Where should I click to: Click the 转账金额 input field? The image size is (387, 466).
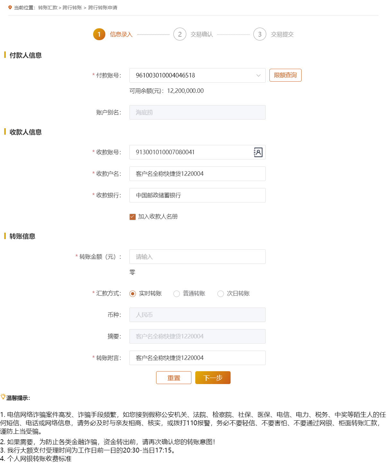(197, 256)
